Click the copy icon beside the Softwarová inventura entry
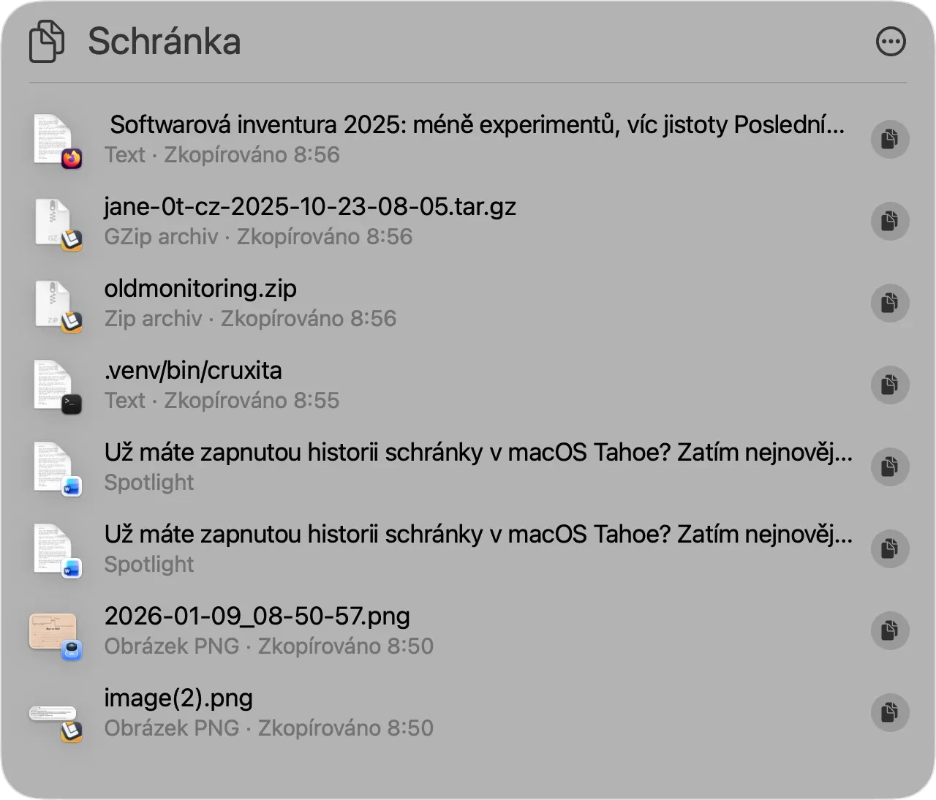Image resolution: width=936 pixels, height=800 pixels. [x=890, y=139]
